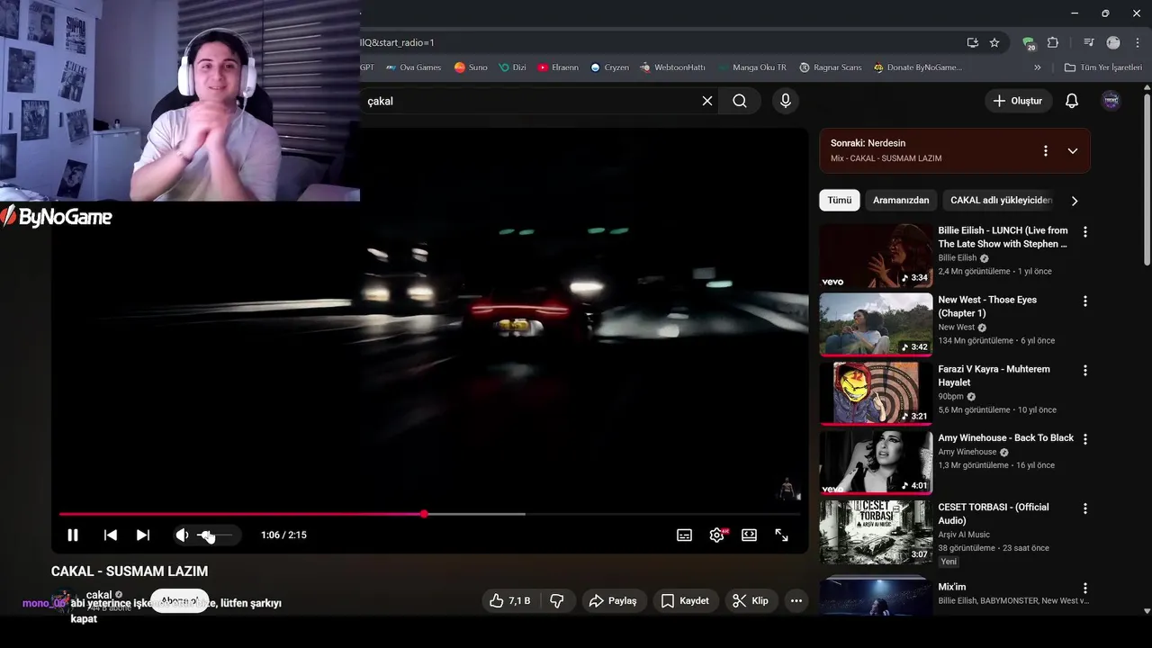
Task: Open the Donate ByNoGame bookmark
Action: pyautogui.click(x=917, y=67)
